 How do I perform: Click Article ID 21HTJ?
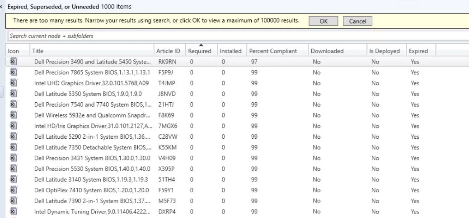tap(166, 104)
